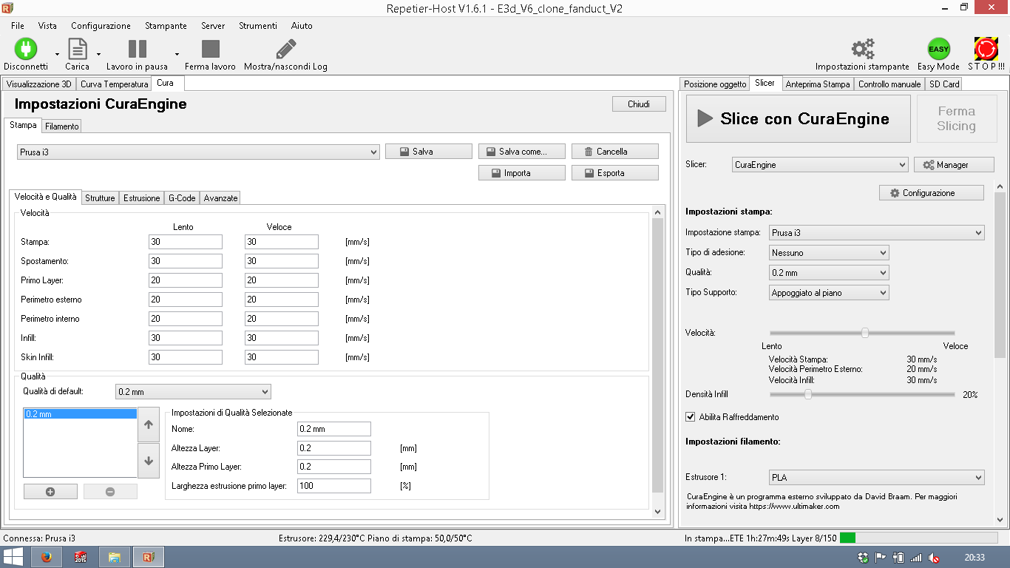
Task: Click Slice con CuraEngine button
Action: pos(798,119)
